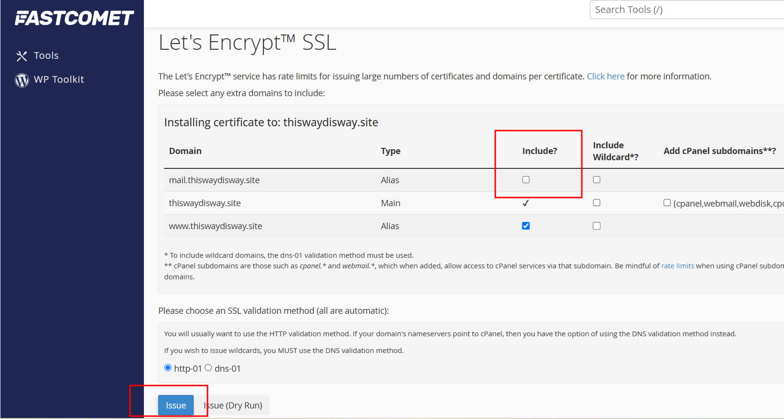This screenshot has width=784, height=419.
Task: Click the Include? column header
Action: coord(540,151)
